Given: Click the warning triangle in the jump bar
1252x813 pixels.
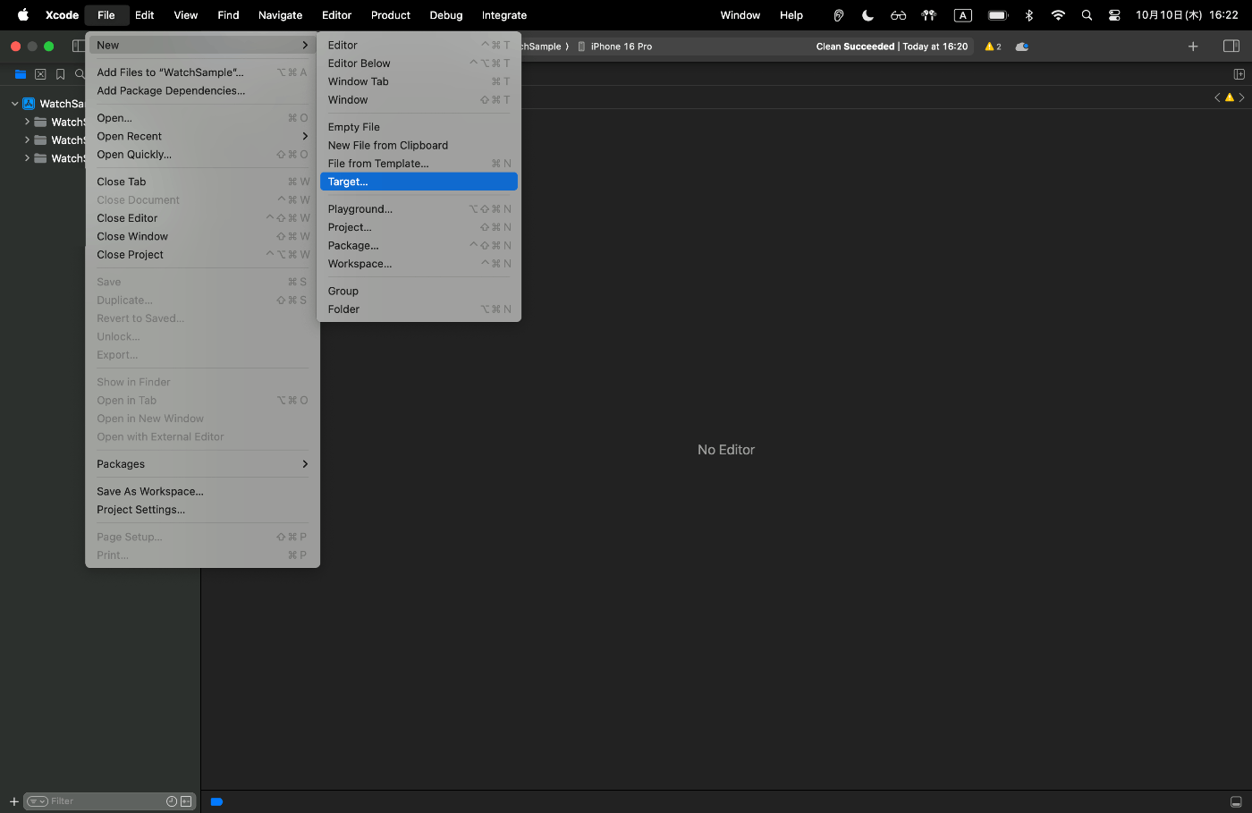Looking at the screenshot, I should (1230, 97).
